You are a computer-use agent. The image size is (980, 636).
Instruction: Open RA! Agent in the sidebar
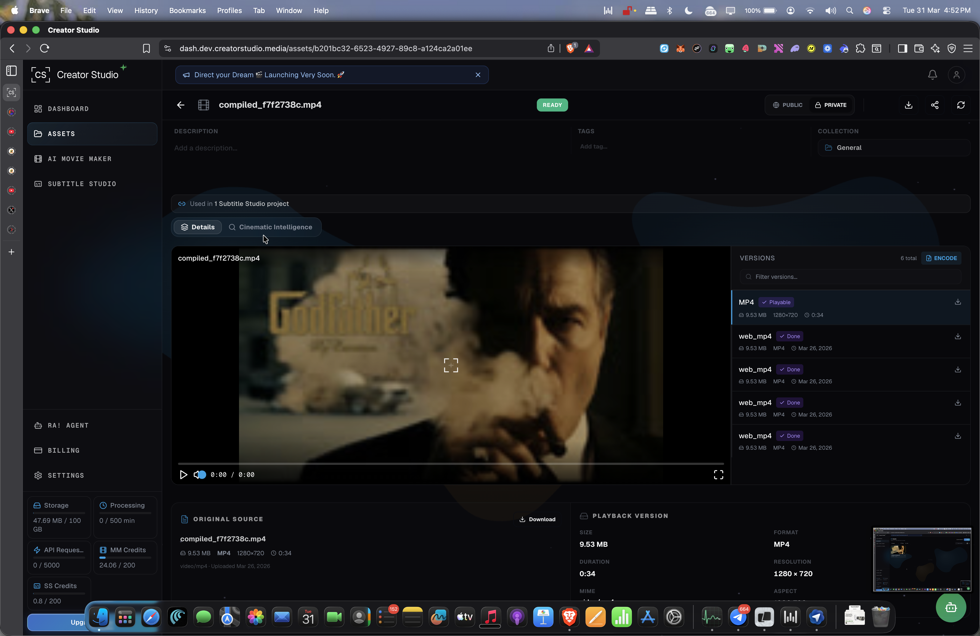coord(92,425)
